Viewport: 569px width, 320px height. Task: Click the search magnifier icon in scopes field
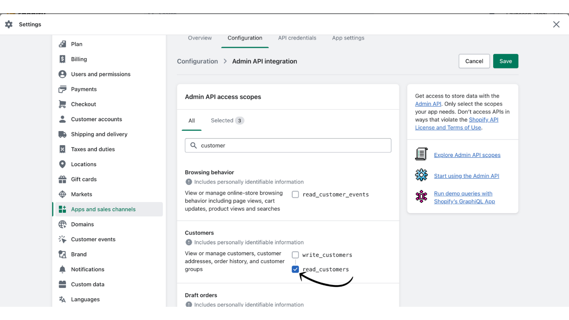194,146
